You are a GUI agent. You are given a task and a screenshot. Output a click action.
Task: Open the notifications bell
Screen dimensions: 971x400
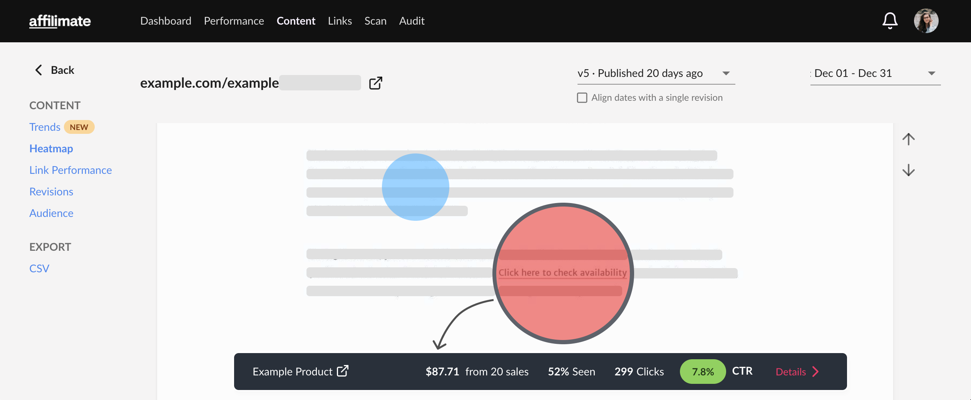click(x=890, y=21)
